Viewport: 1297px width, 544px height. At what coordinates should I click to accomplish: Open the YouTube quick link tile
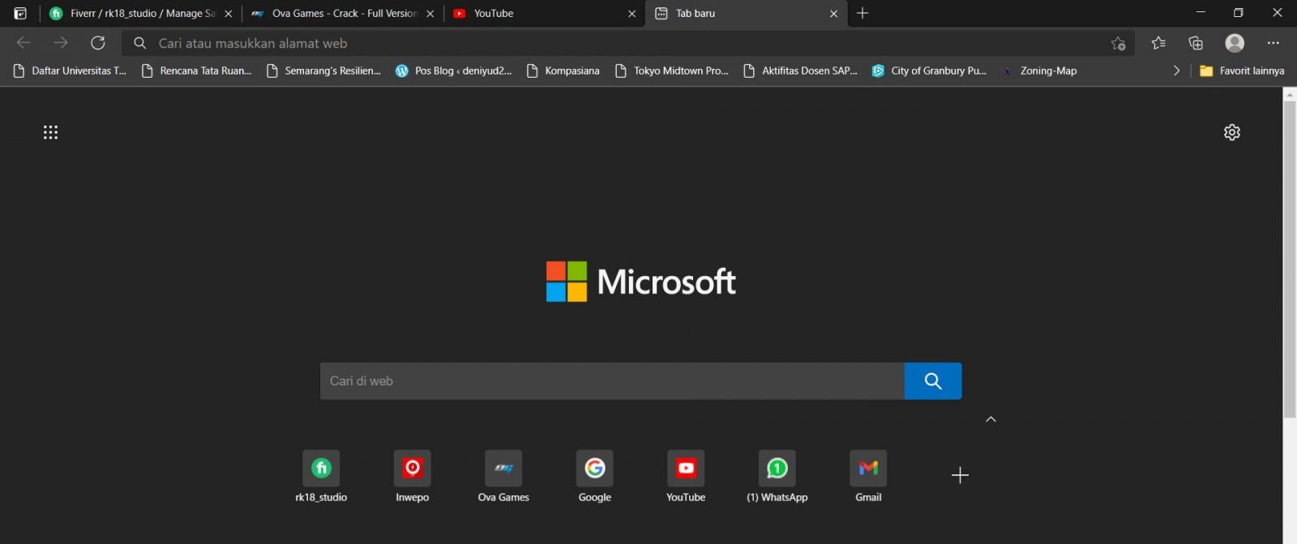tap(686, 476)
